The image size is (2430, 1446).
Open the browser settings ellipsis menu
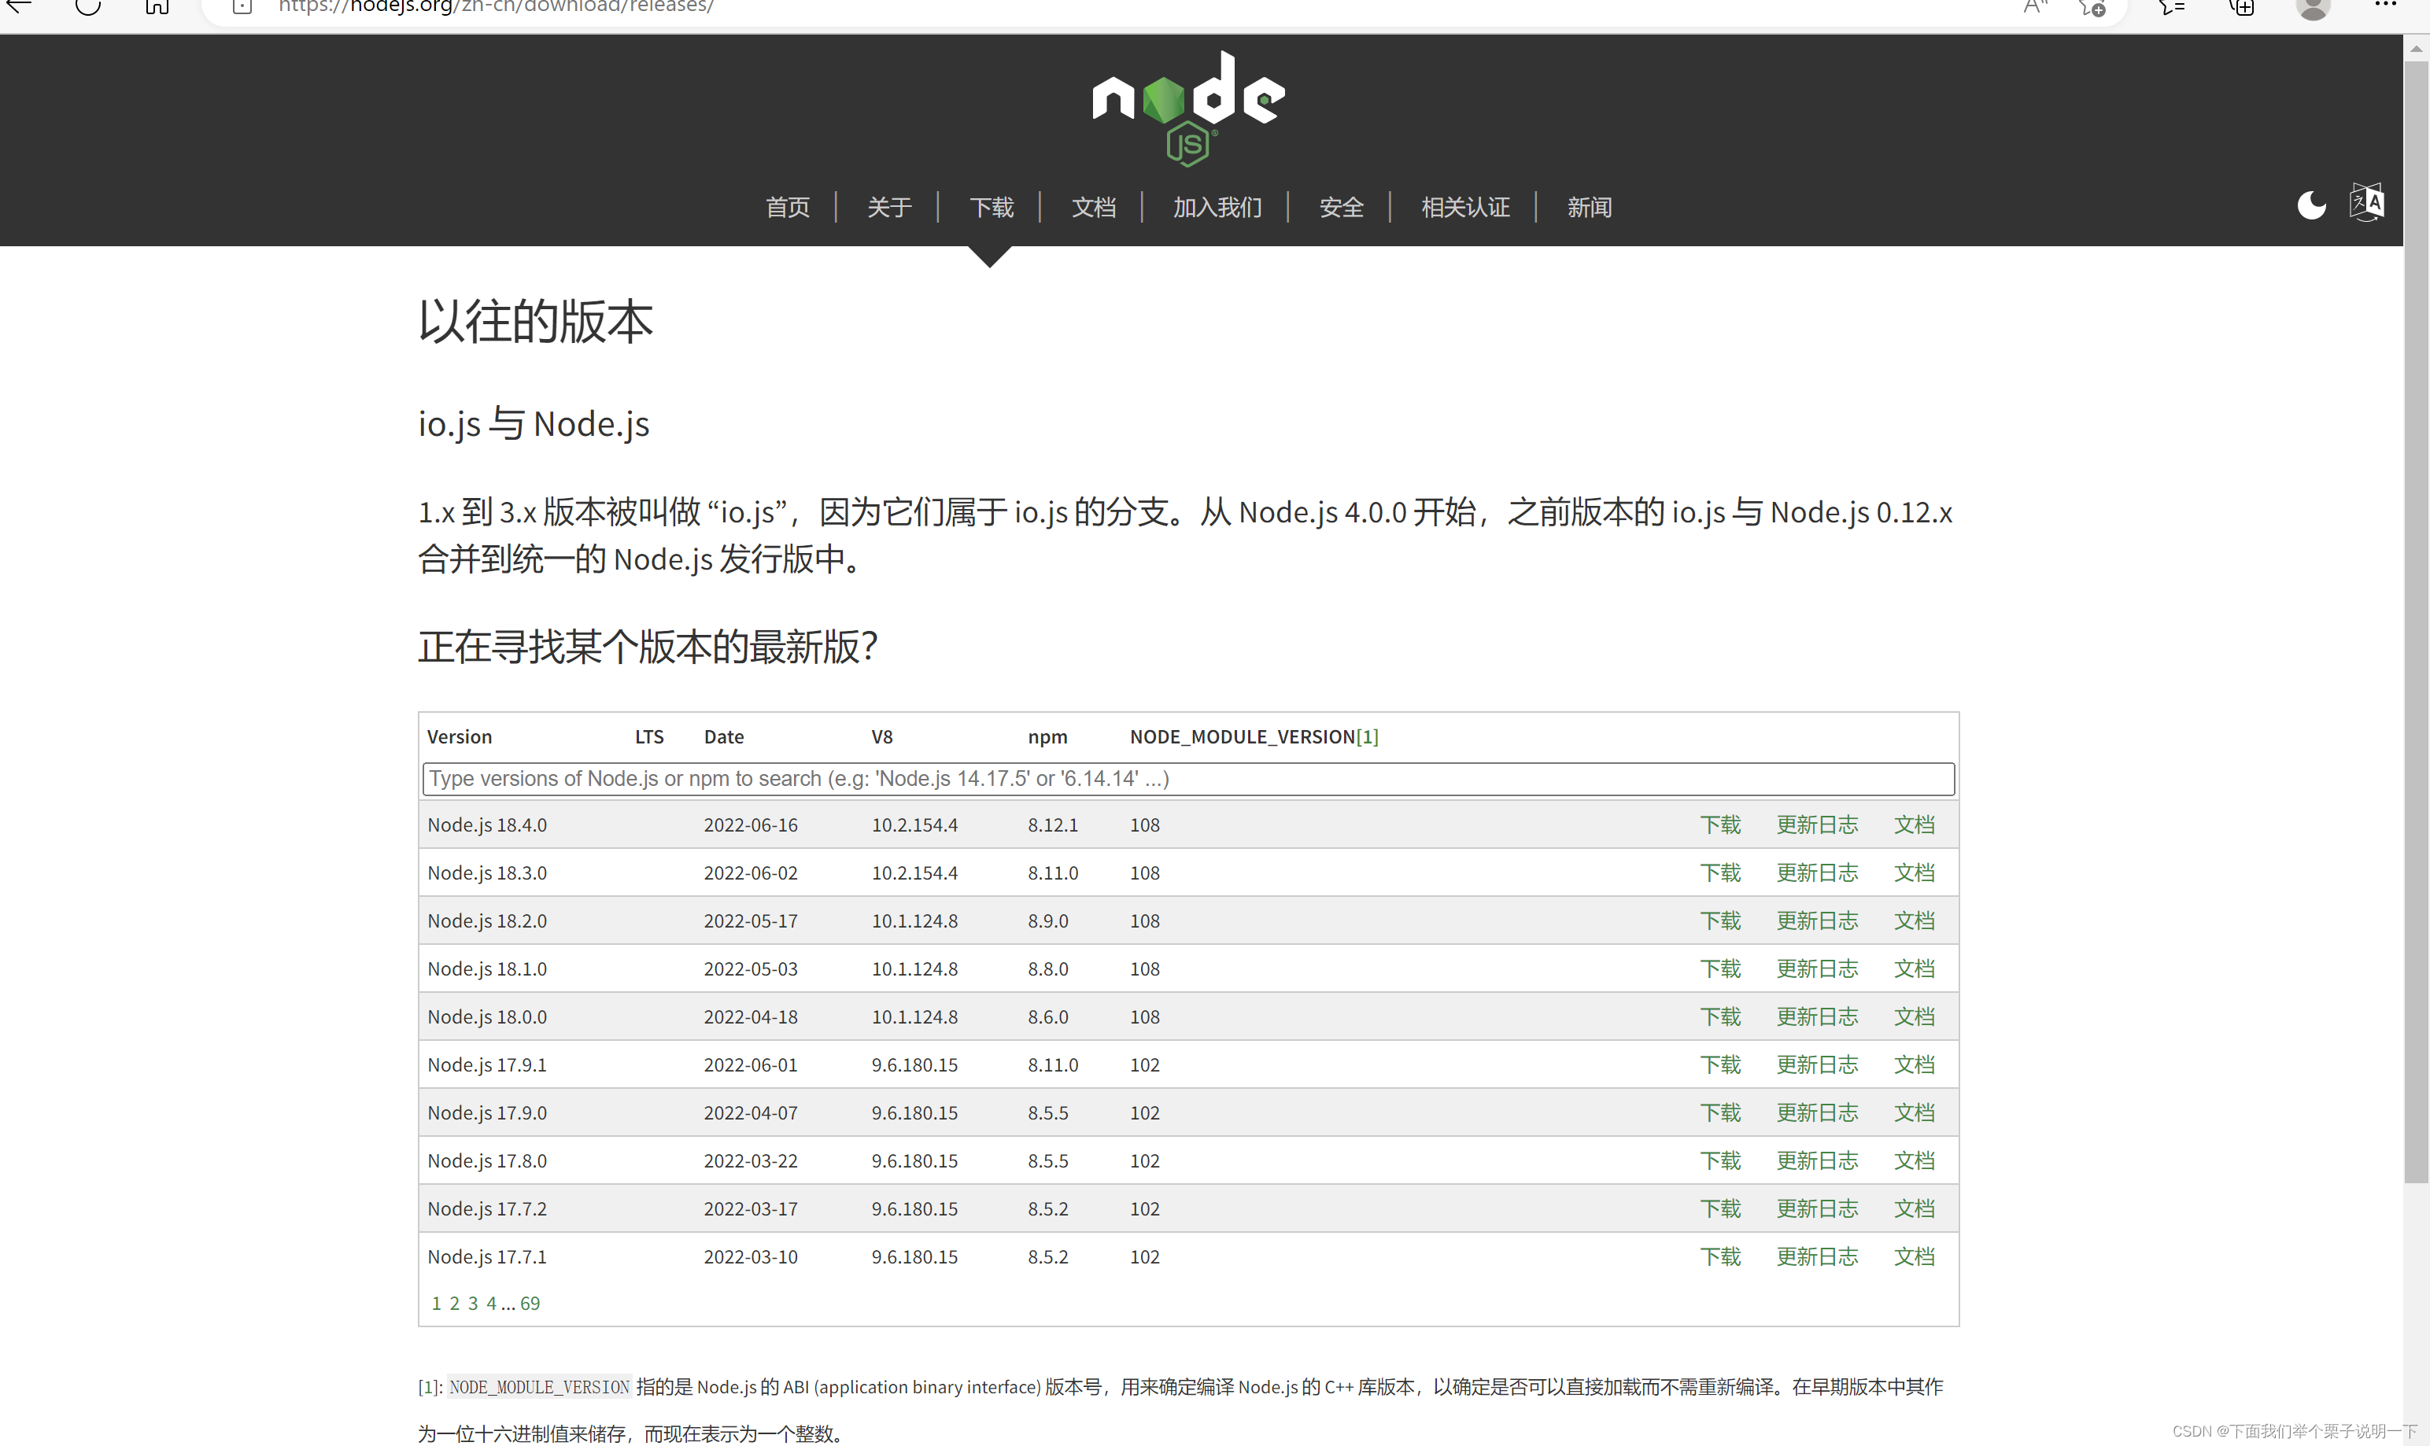coord(2384,6)
